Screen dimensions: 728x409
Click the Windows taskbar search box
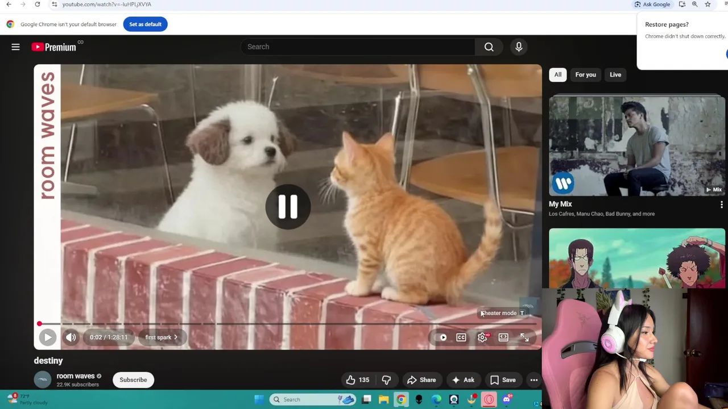click(x=313, y=399)
